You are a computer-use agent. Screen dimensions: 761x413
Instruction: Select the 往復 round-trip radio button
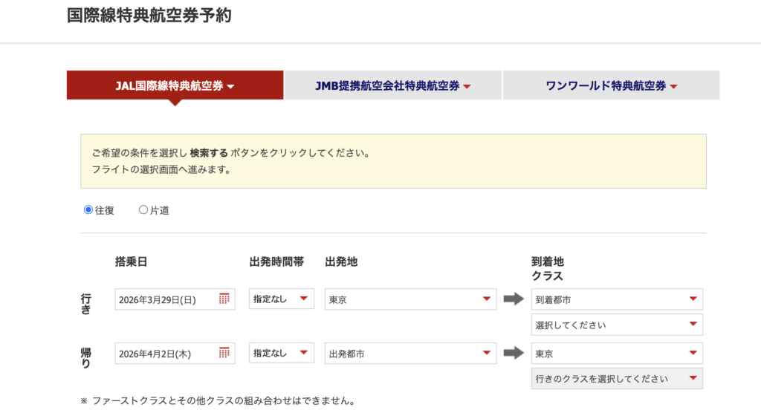tap(88, 210)
